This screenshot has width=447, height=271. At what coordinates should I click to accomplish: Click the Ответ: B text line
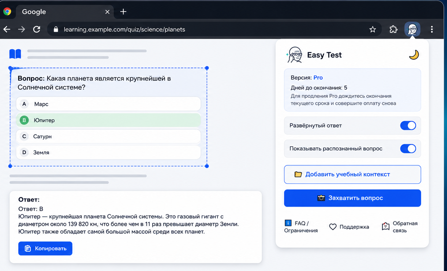(x=31, y=209)
